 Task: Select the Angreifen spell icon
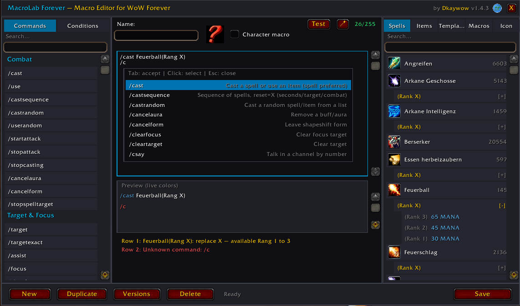(394, 63)
